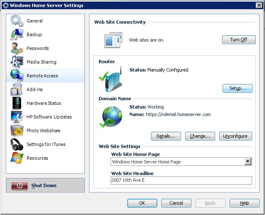Select Settings for iTunes entry
This screenshot has height=215, width=265.
pos(46,144)
